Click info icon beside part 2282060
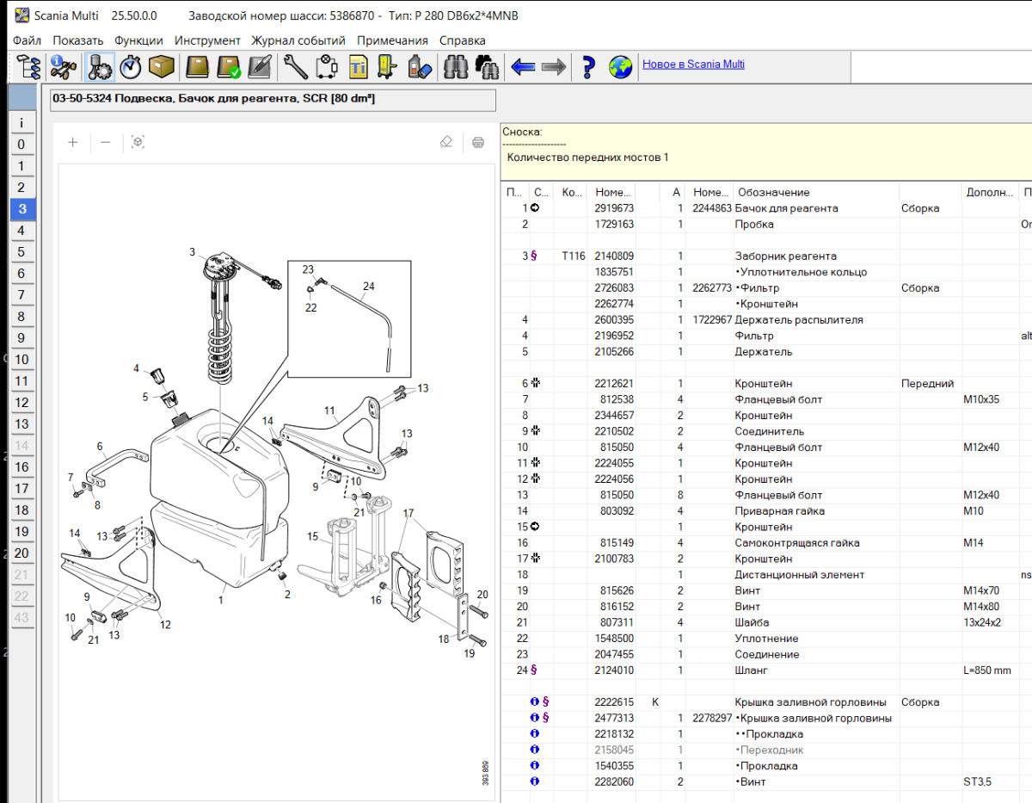Screen dimensions: 1032x803 tap(535, 781)
